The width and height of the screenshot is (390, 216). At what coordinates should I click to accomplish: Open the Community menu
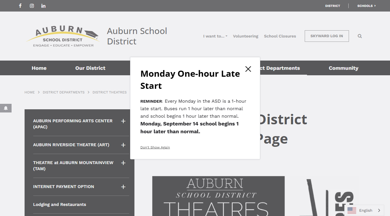coord(343,68)
